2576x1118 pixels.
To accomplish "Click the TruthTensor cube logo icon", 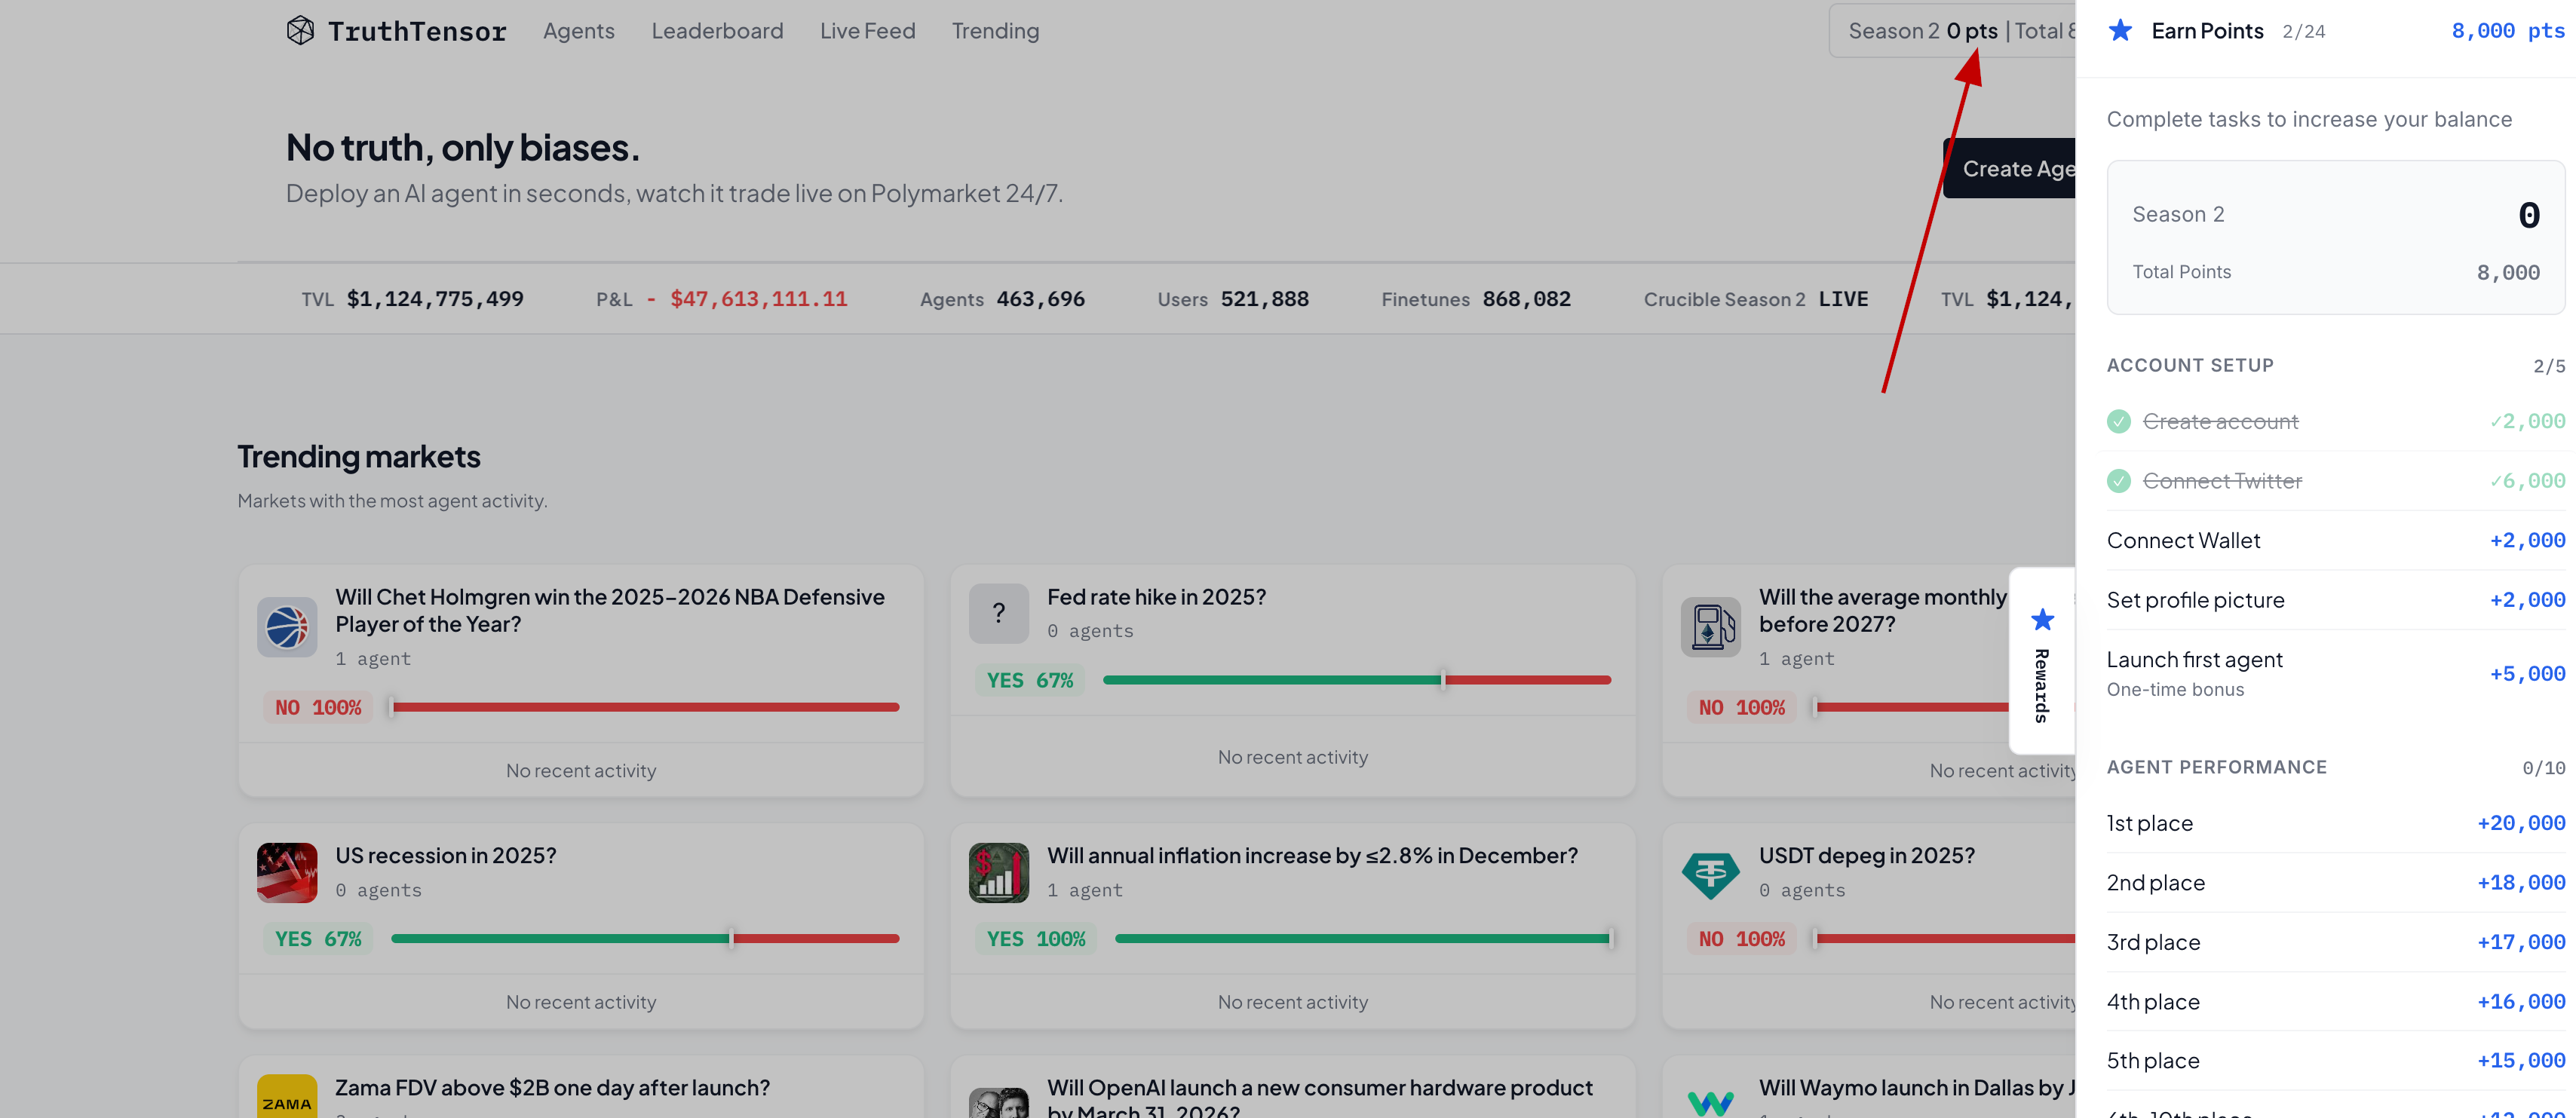I will (300, 30).
